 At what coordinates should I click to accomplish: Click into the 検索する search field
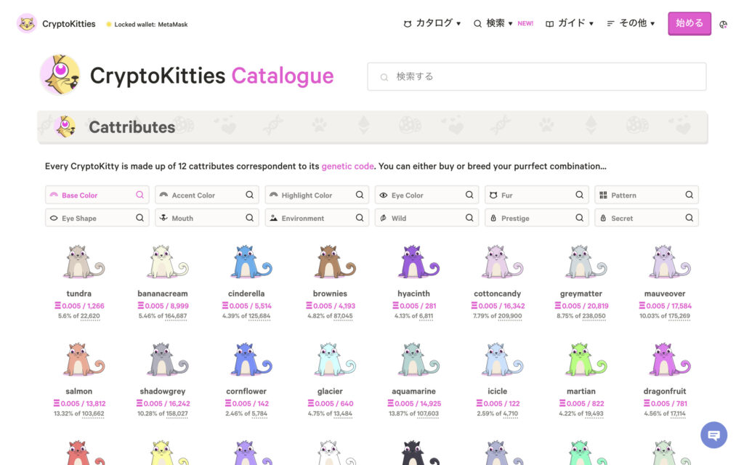coord(536,76)
